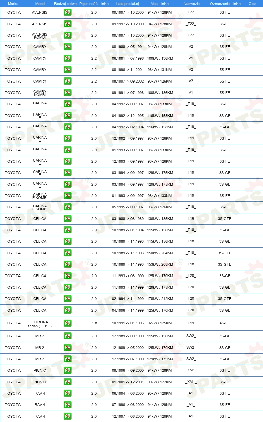
Task: Click the Model column header
Action: tap(40, 4)
